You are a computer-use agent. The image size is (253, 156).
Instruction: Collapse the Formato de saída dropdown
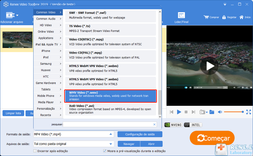point(111,134)
